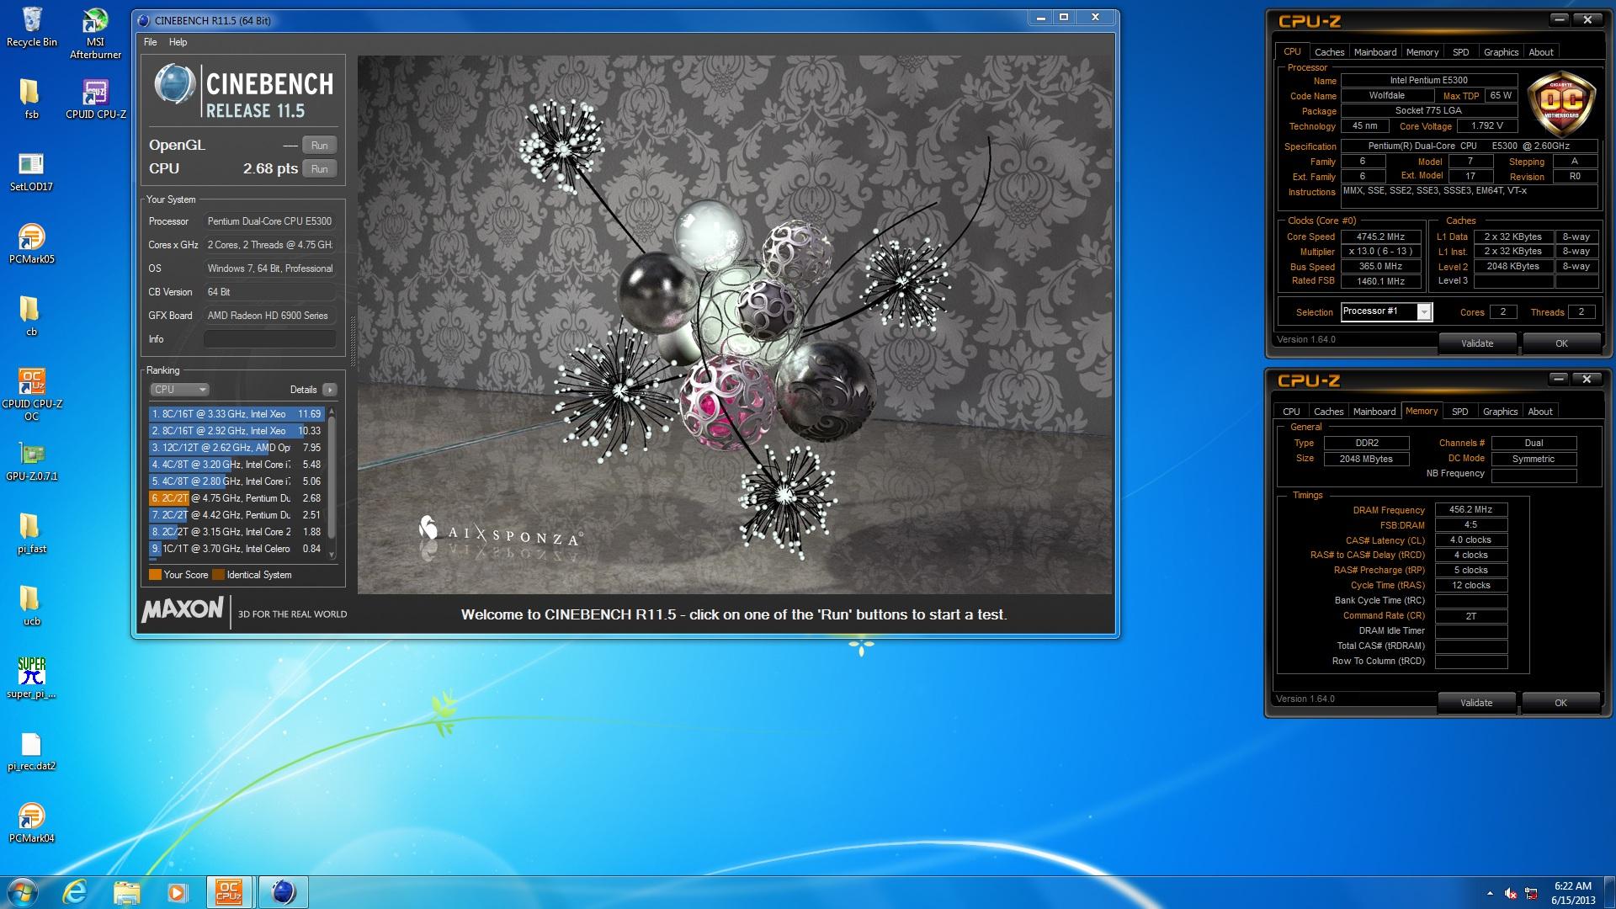Open Windows Explorer from taskbar
1616x909 pixels.
(126, 892)
